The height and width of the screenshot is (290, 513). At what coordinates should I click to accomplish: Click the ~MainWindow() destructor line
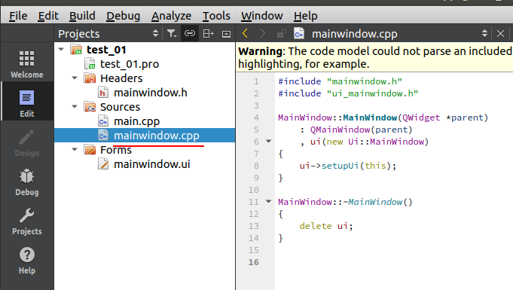click(x=345, y=202)
